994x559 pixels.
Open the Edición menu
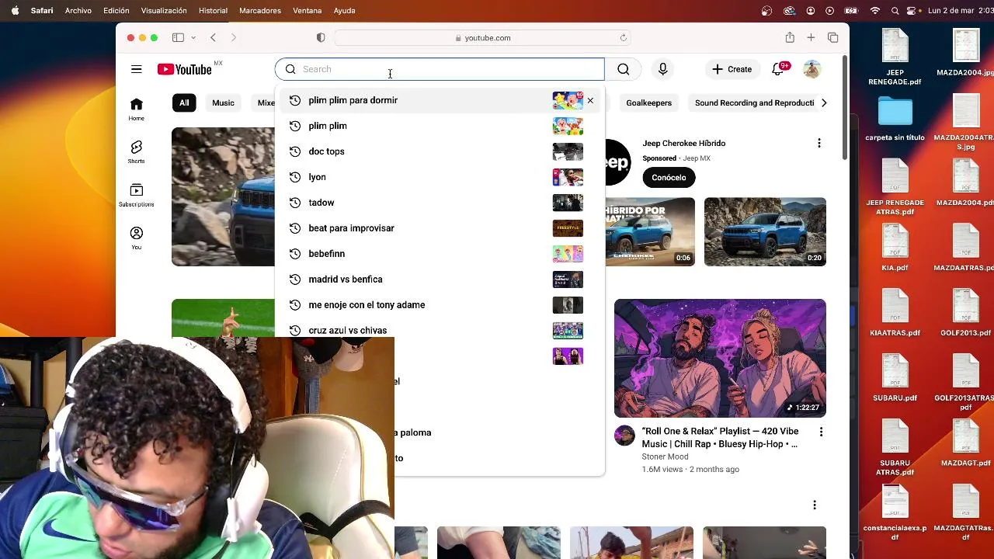click(116, 10)
